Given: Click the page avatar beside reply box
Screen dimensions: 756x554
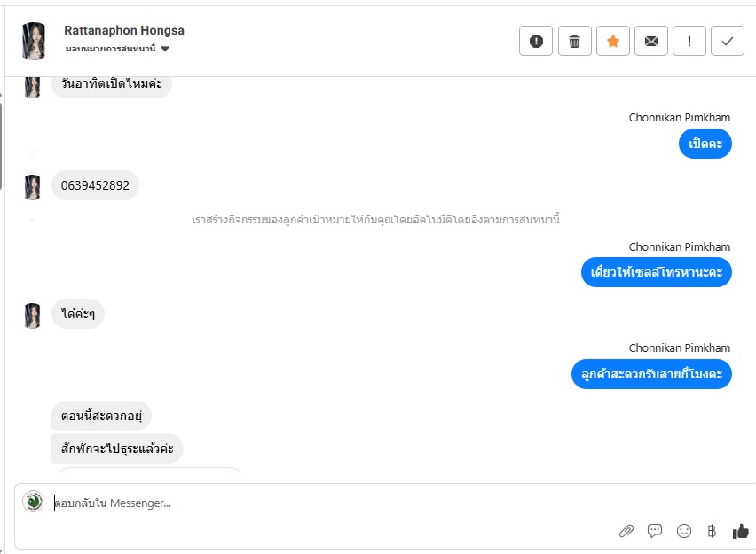Looking at the screenshot, I should (33, 502).
